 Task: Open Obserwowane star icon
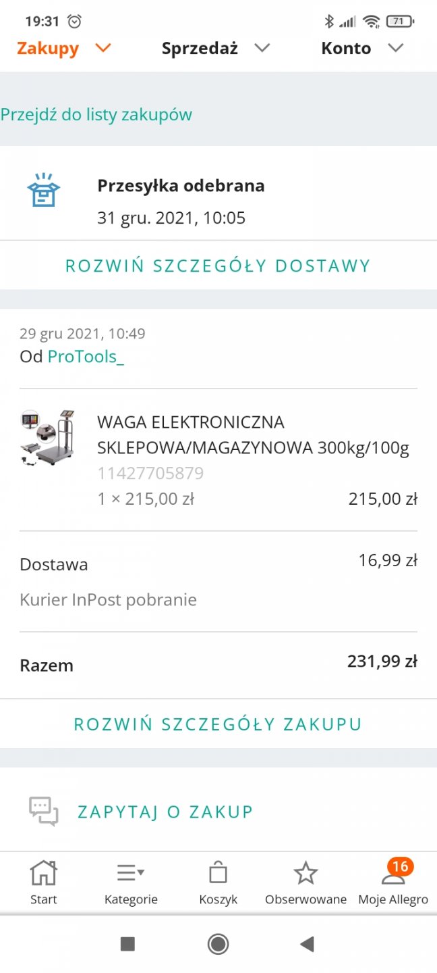pyautogui.click(x=305, y=874)
